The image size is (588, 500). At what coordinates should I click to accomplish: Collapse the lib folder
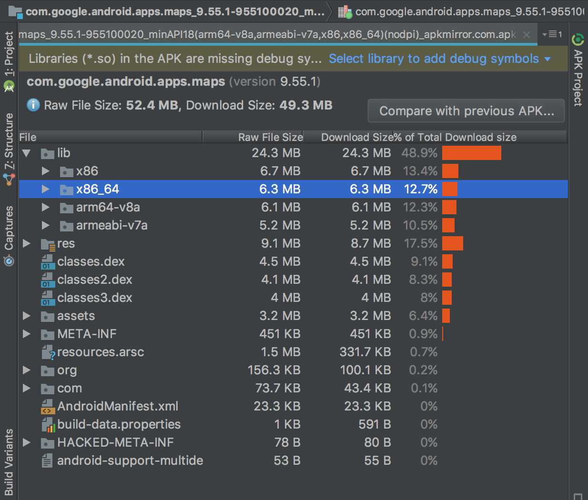26,153
